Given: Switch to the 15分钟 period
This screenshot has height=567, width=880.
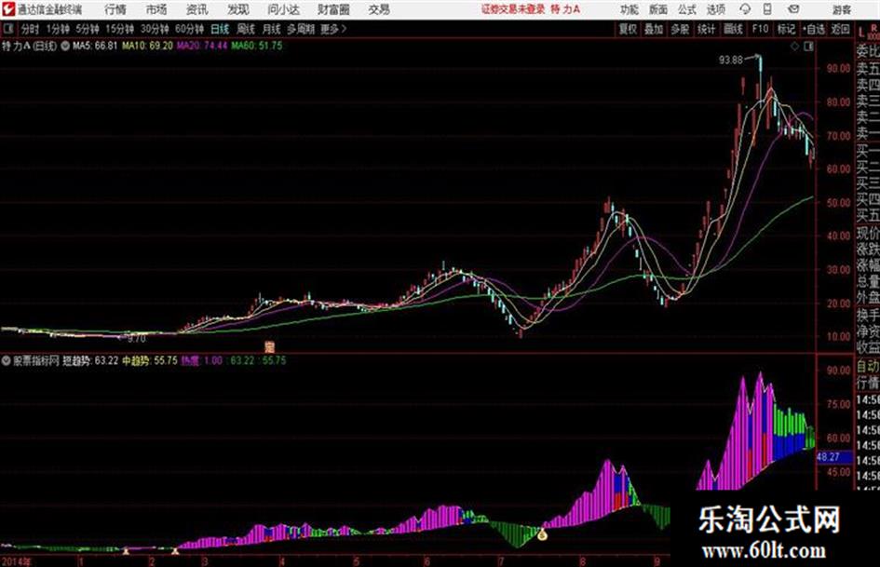Looking at the screenshot, I should [x=120, y=29].
